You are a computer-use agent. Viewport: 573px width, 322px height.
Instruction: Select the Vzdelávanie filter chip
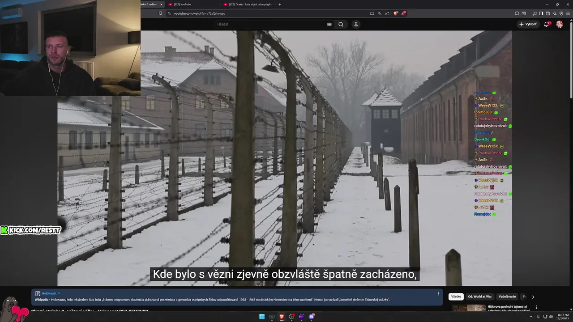pos(507,297)
